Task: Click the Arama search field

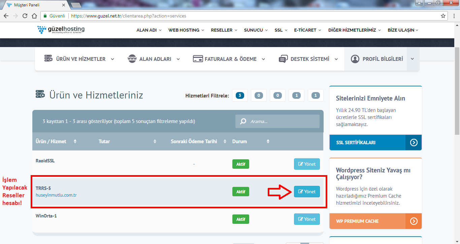Action: tap(277, 121)
